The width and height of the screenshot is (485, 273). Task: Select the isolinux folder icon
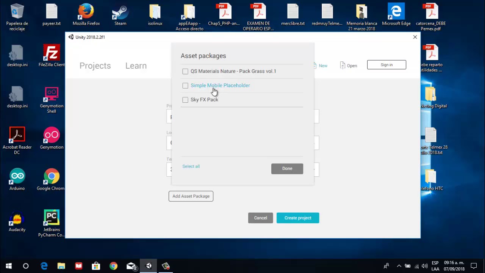pos(155,15)
